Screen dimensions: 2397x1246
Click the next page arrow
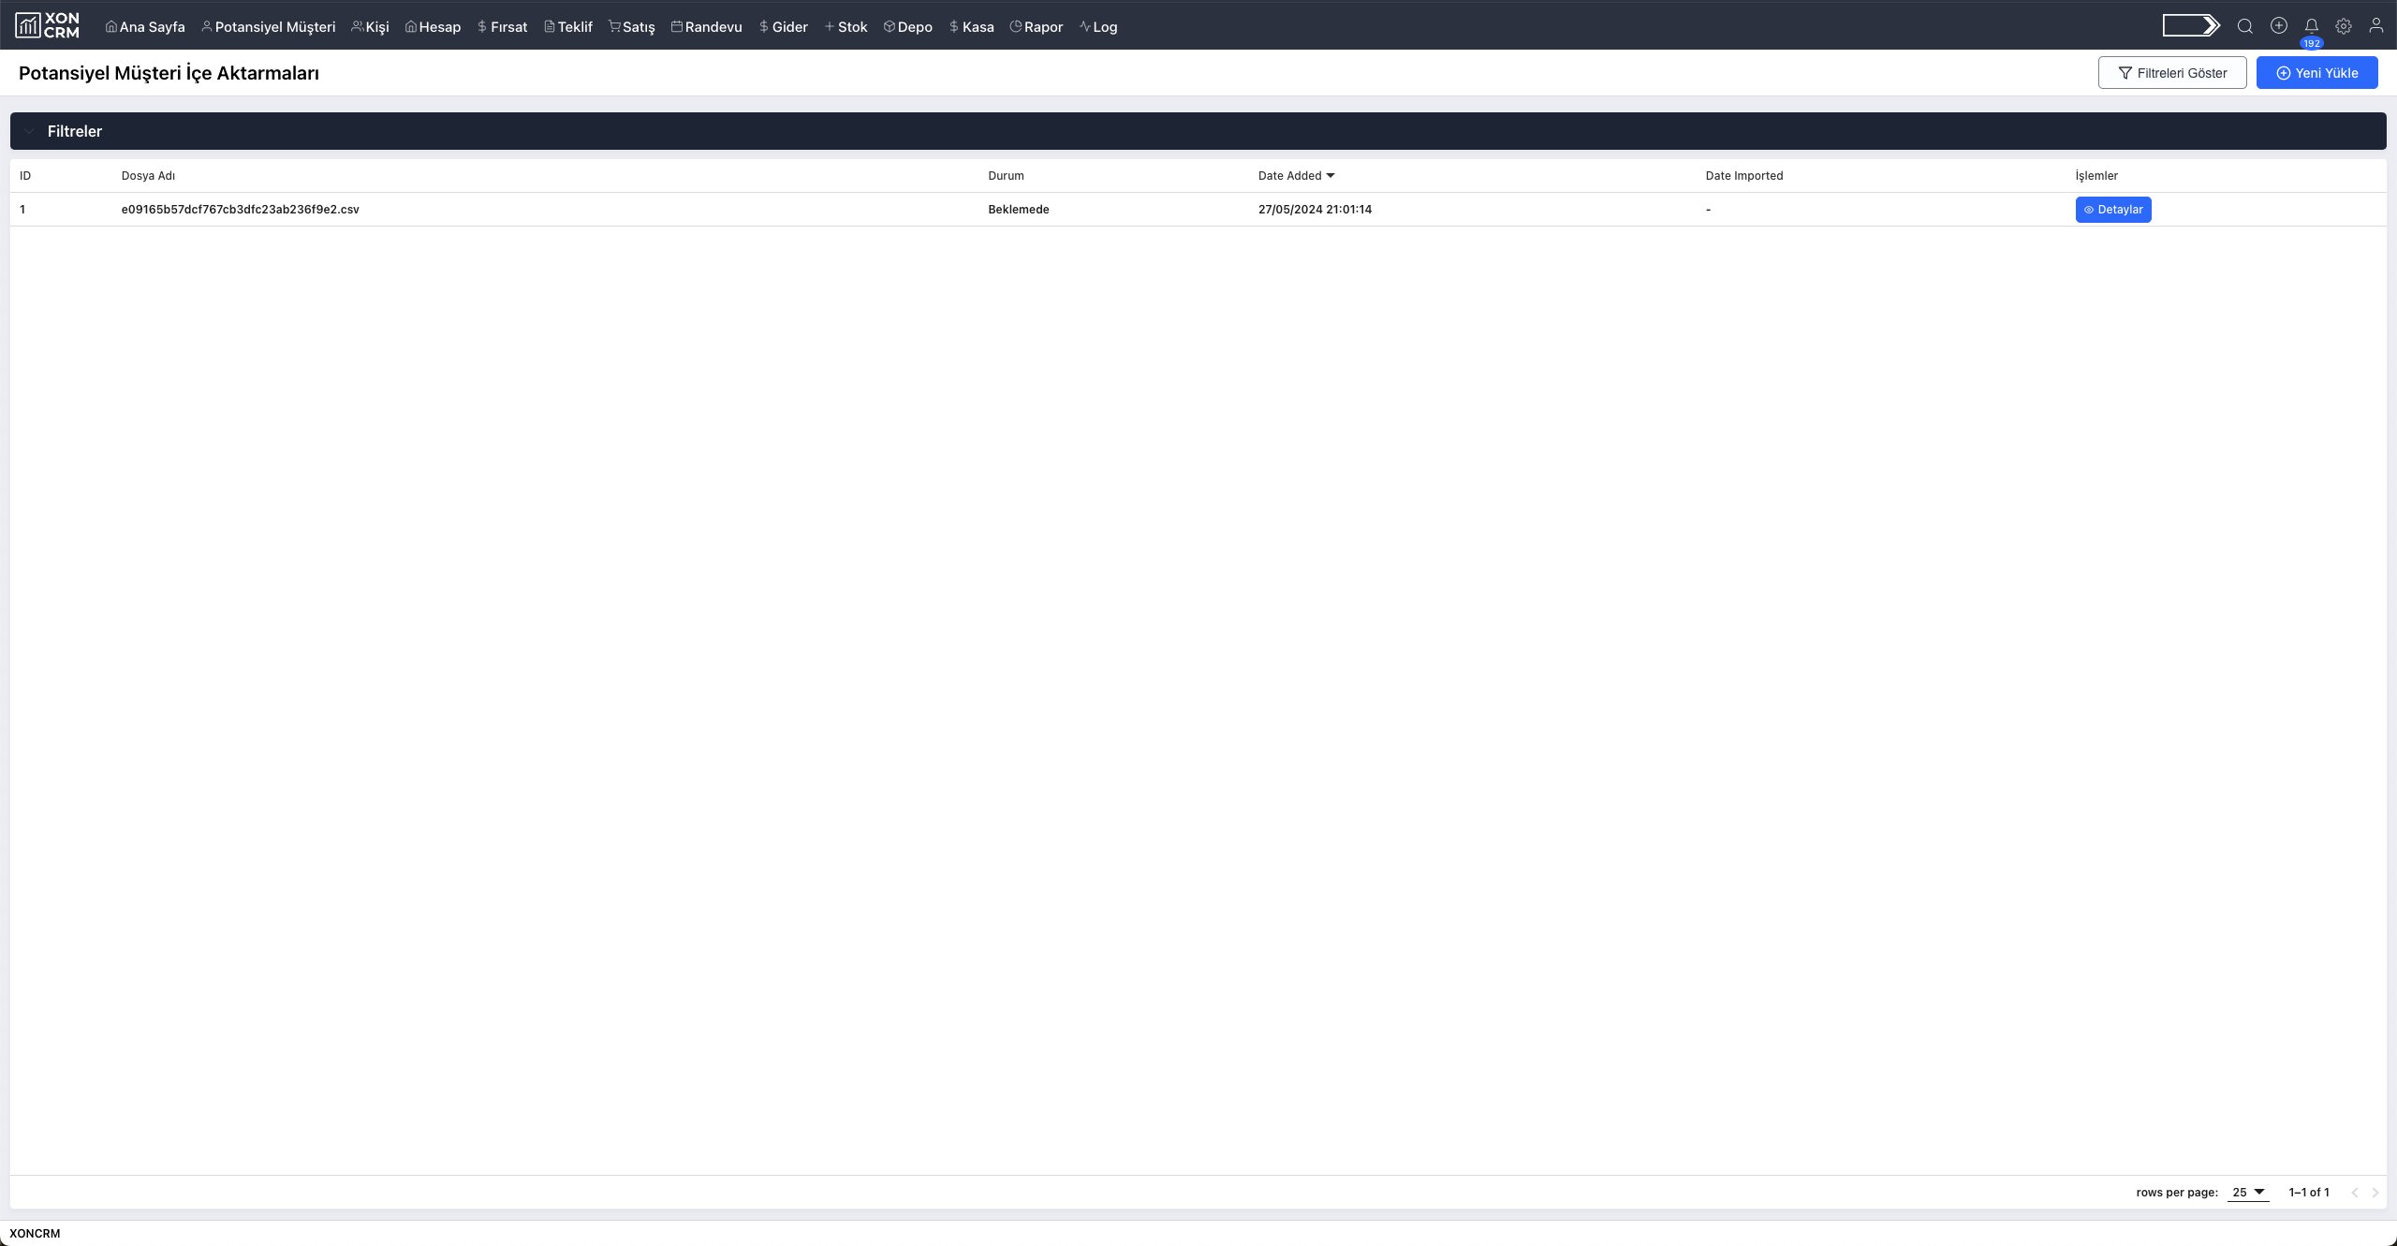(2375, 1193)
